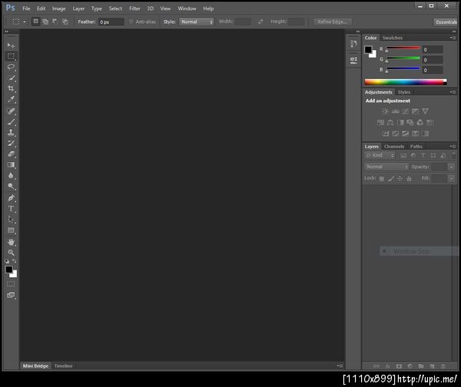Open the layer Kind filter dropdown
This screenshot has width=461, height=387.
(x=380, y=155)
